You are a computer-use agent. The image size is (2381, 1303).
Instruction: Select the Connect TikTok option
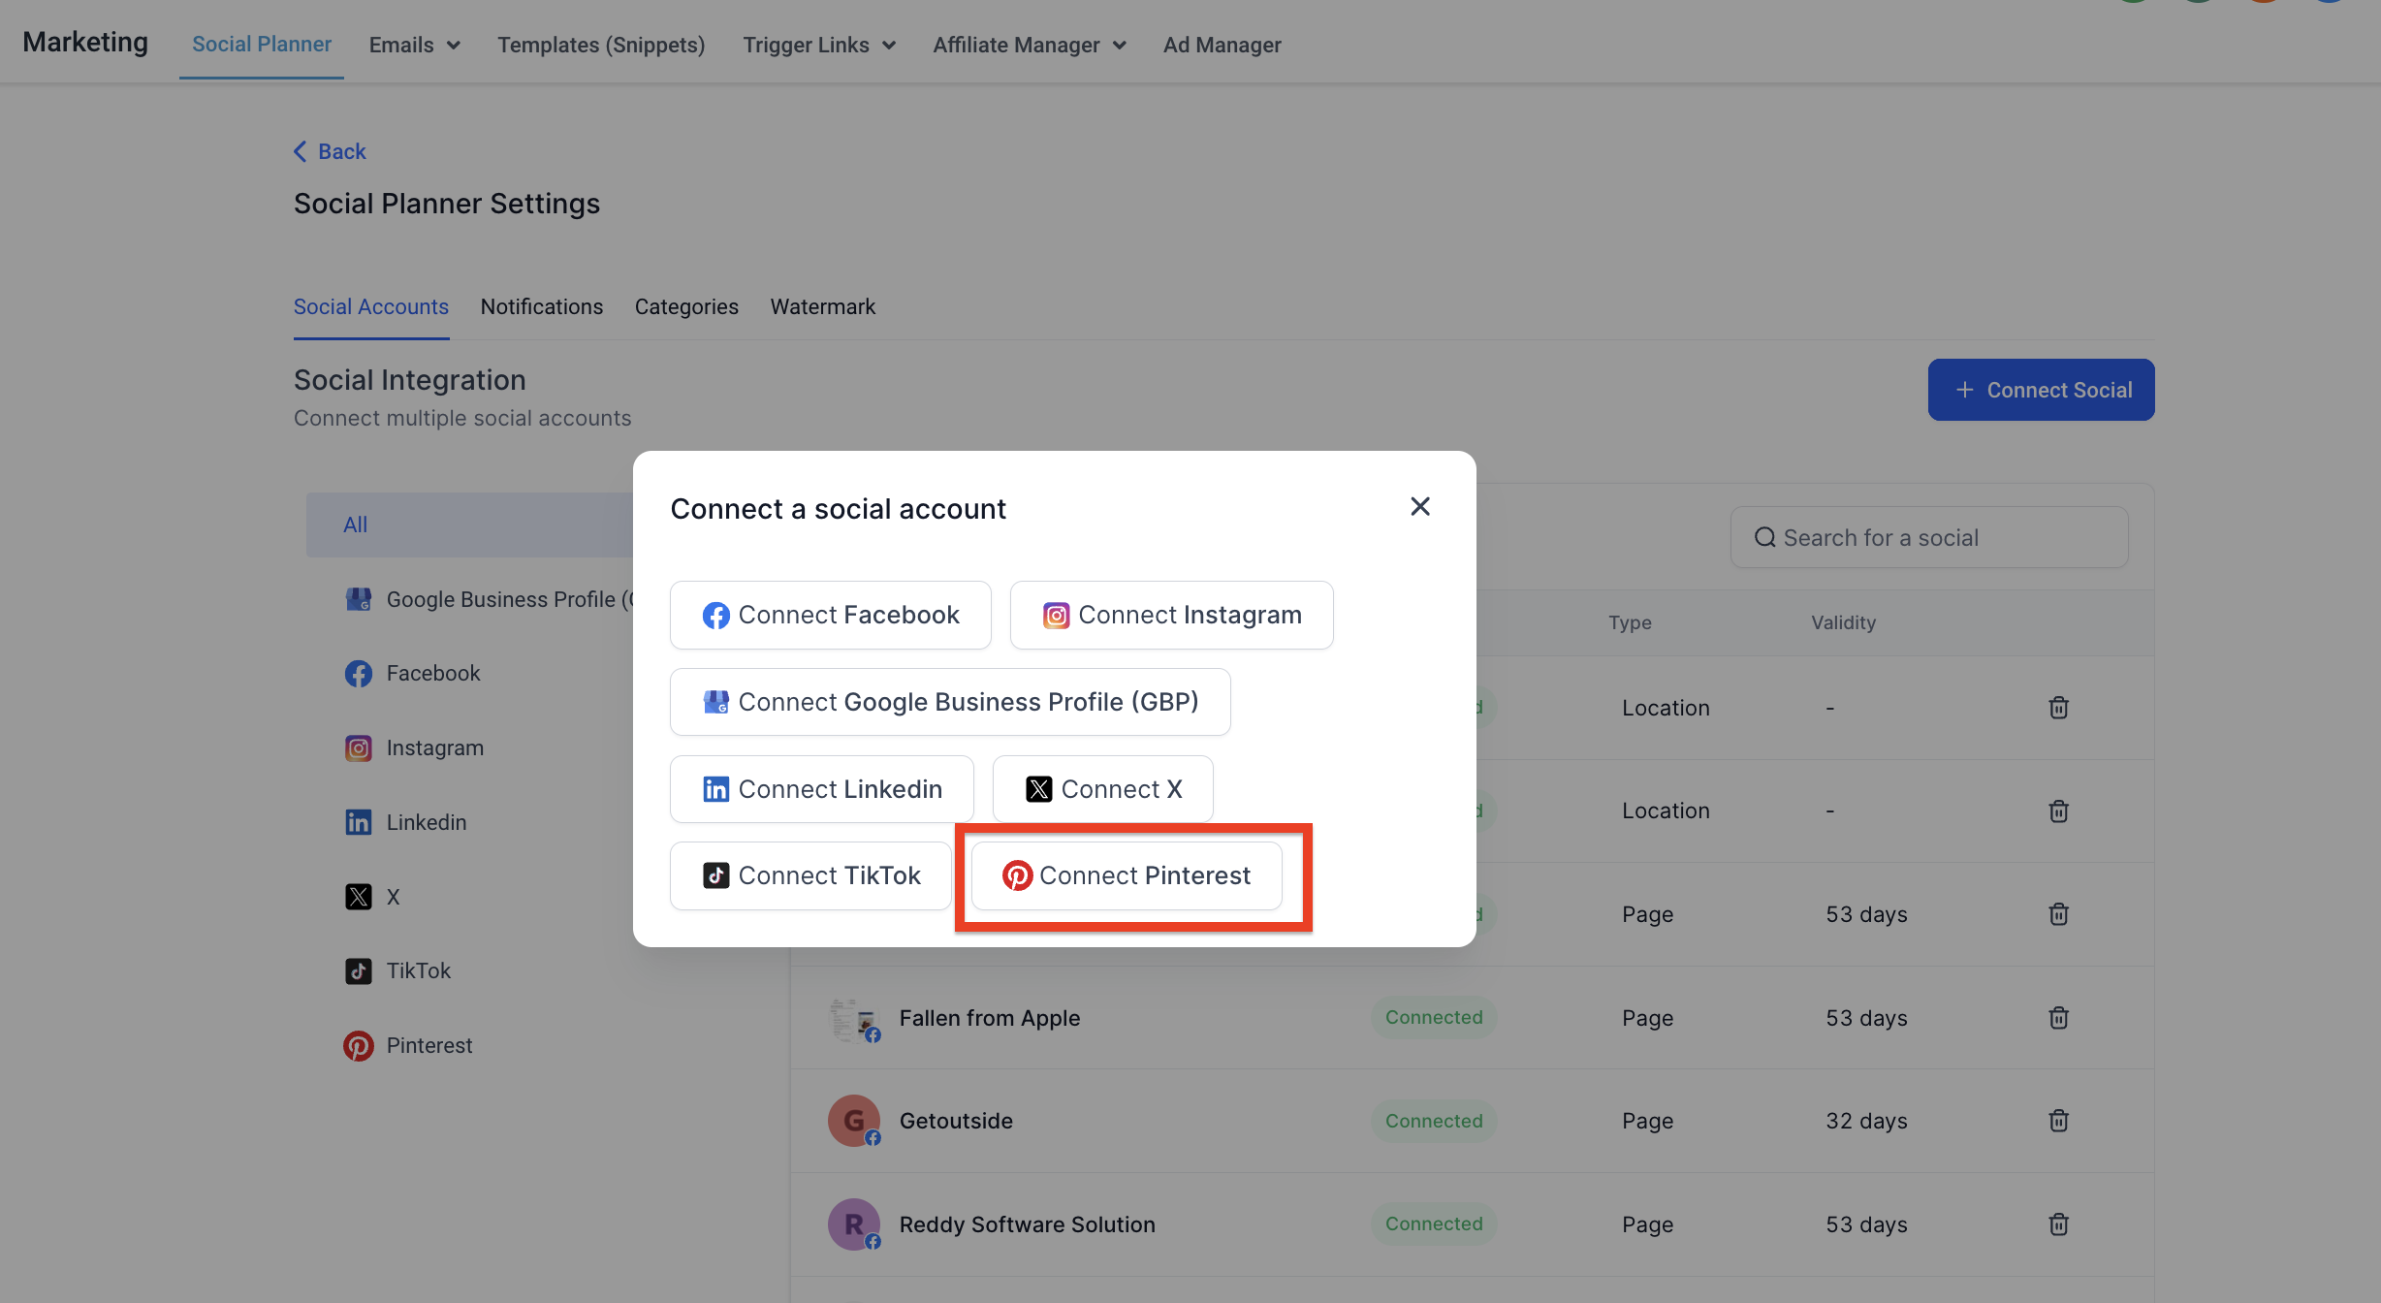(810, 875)
